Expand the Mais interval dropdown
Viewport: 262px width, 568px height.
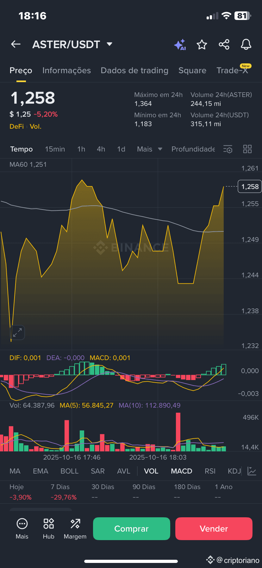[x=150, y=149]
